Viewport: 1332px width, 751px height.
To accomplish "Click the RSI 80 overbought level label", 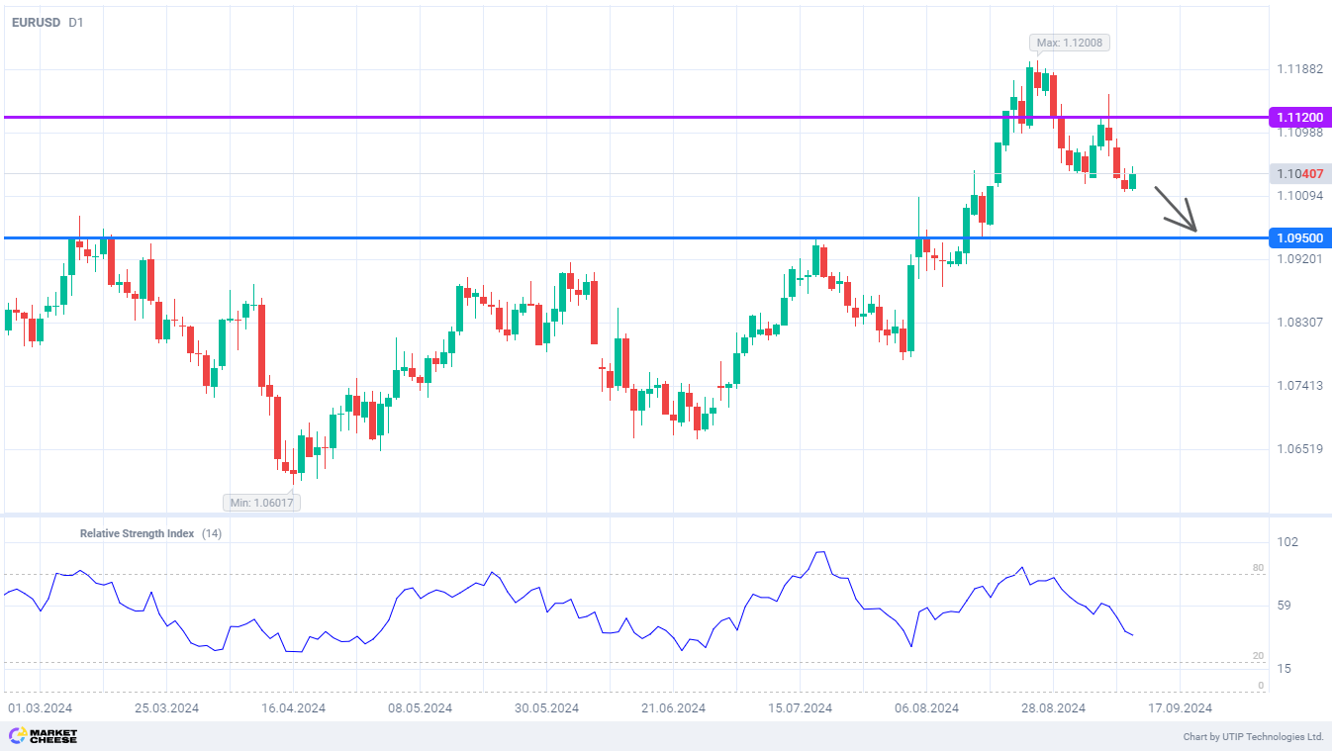I will [x=1258, y=568].
